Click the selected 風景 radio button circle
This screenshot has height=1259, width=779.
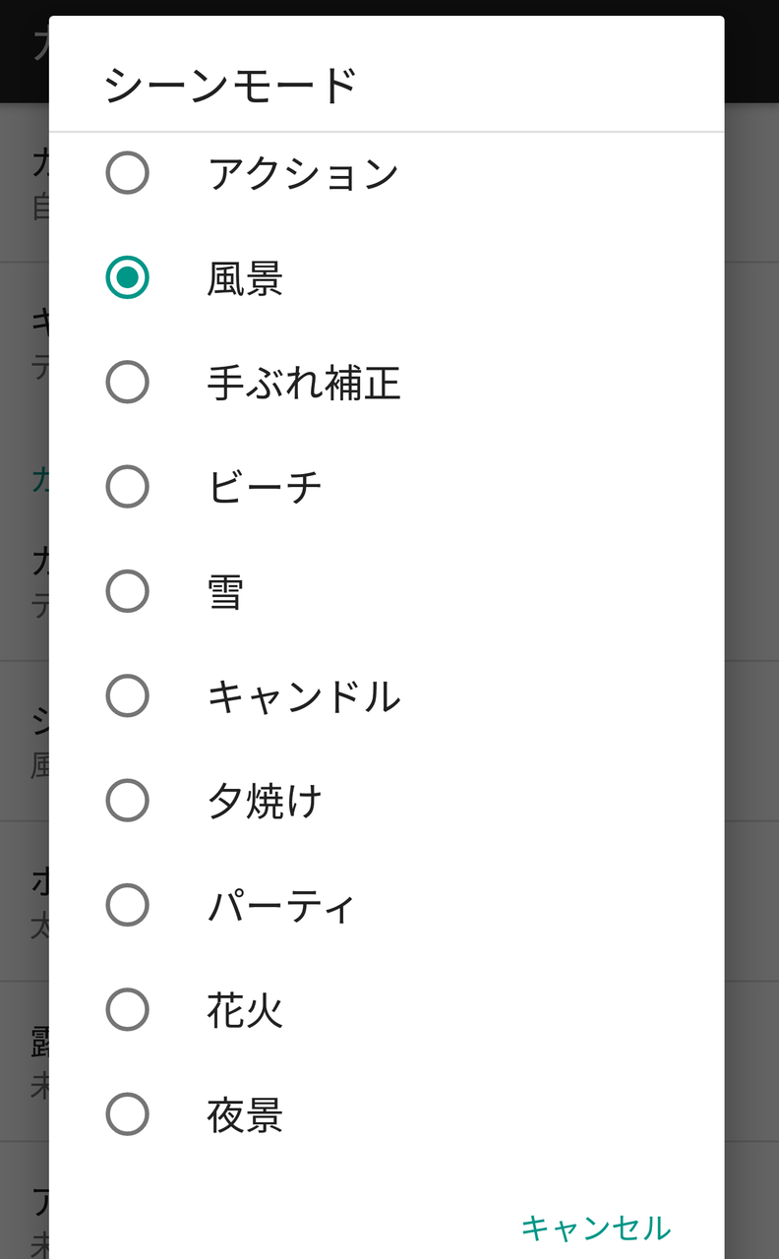click(x=127, y=277)
